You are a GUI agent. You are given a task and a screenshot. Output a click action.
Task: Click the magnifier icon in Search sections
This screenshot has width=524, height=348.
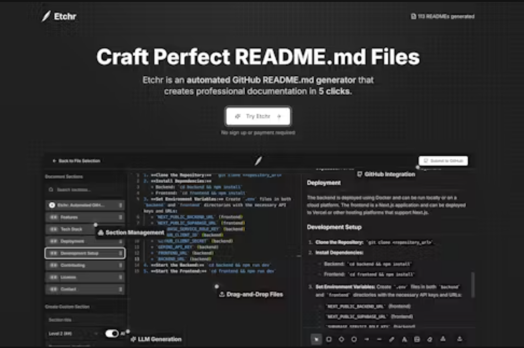(x=51, y=189)
